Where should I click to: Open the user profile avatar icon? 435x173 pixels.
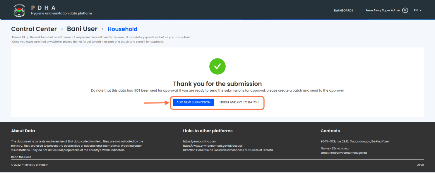click(x=405, y=10)
